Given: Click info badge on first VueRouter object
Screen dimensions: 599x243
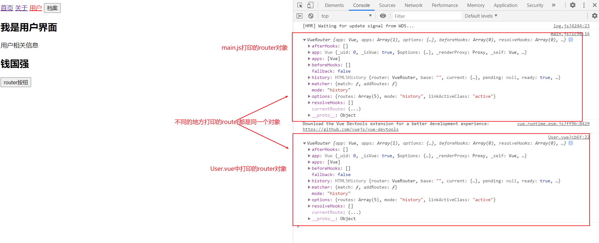Looking at the screenshot, I should [x=571, y=40].
